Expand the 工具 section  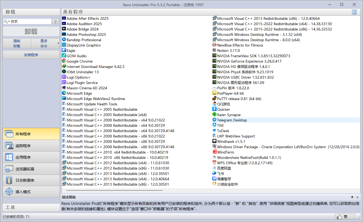(x=31, y=208)
